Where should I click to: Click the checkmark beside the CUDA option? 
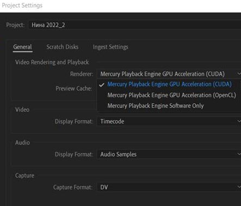pos(102,85)
